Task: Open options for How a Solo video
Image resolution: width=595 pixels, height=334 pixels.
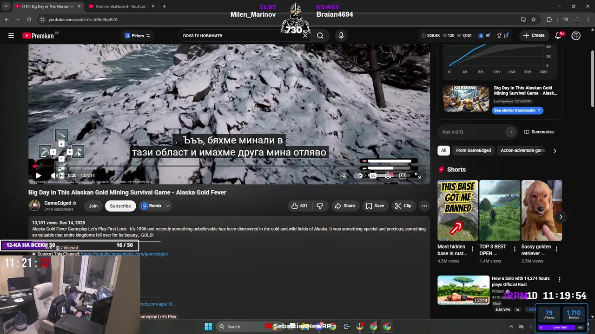Action: 560,279
